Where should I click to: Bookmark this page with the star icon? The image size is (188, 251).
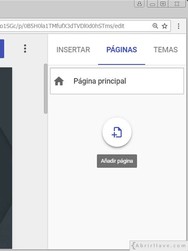point(165,26)
